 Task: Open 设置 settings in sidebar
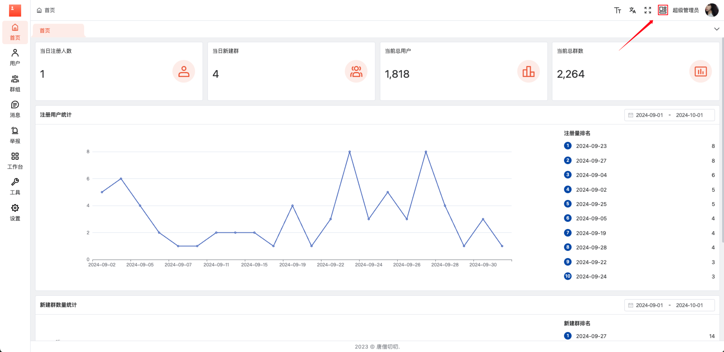15,212
